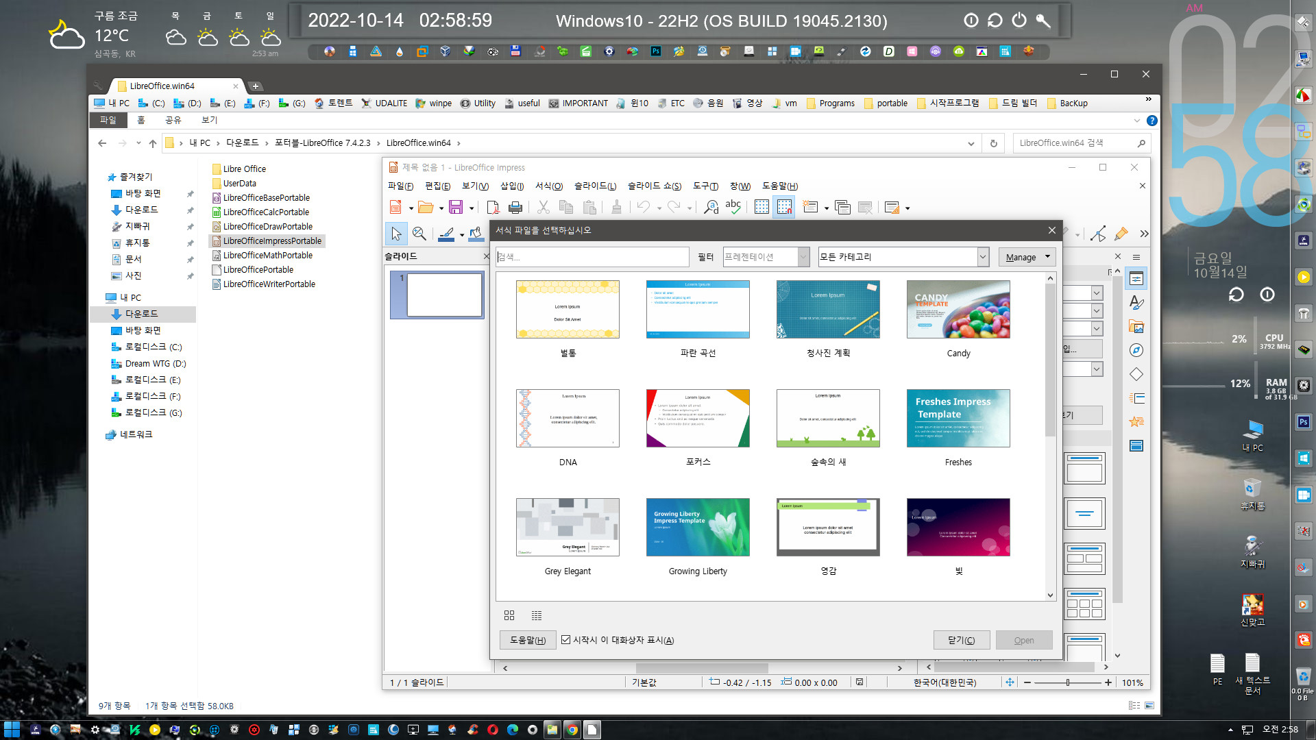This screenshot has width=1316, height=740.
Task: Click the Clone formatting brush icon
Action: tap(617, 207)
